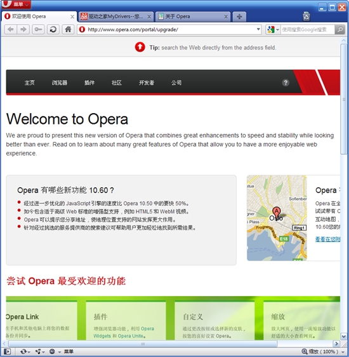The image size is (349, 357).
Task: Expand the Opera Turbo dropdown arrow
Action: pos(60,352)
